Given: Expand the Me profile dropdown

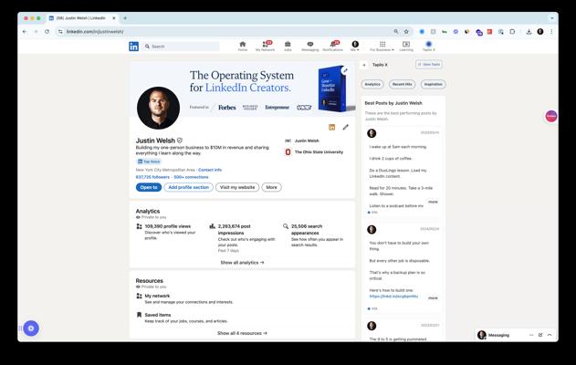Looking at the screenshot, I should pos(355,46).
